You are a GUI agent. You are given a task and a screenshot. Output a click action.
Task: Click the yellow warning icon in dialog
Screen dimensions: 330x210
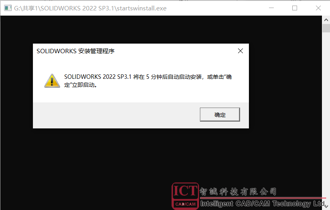pos(52,81)
